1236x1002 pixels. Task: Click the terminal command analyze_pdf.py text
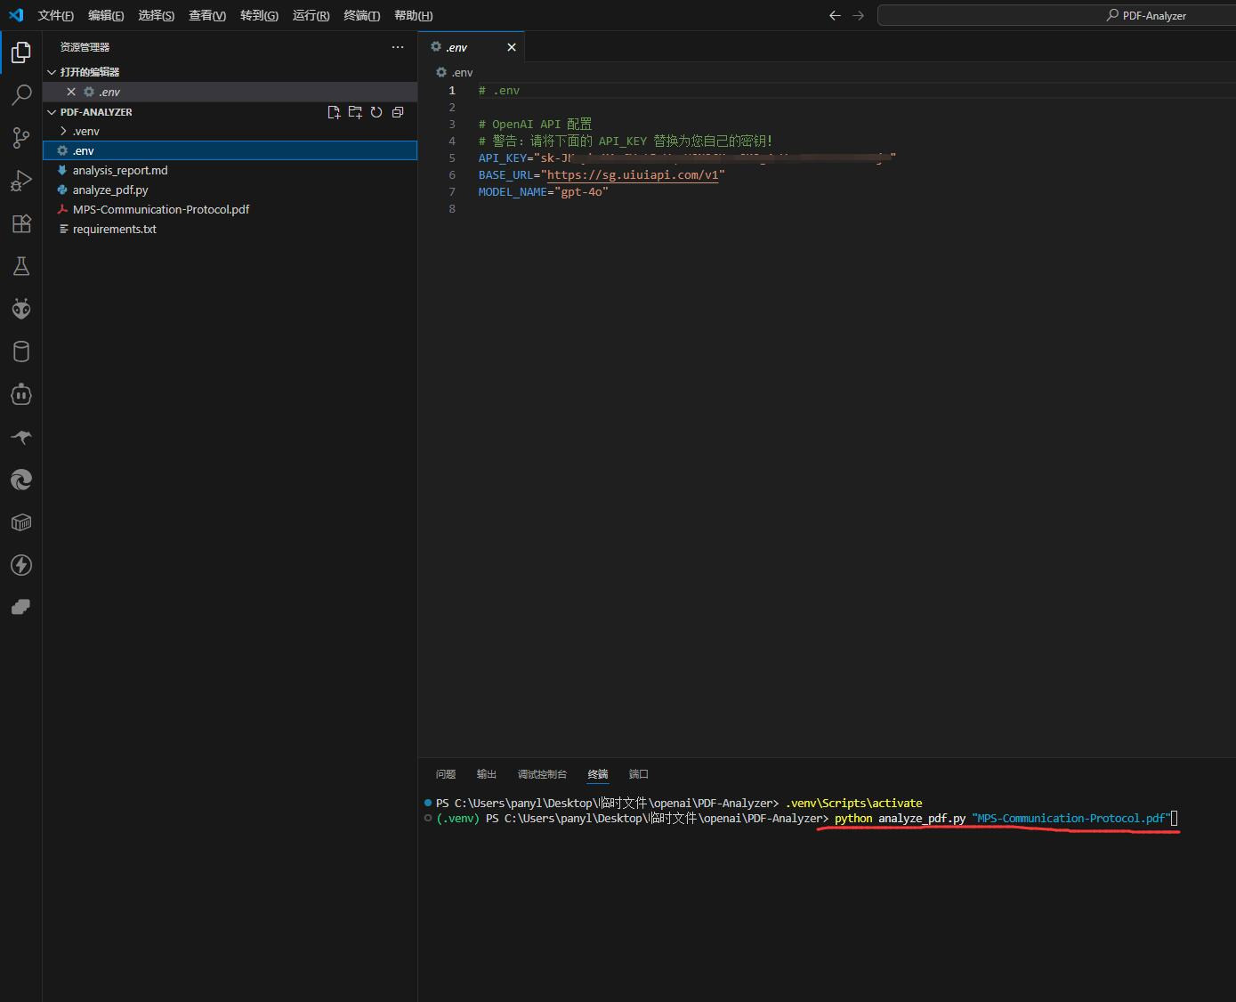922,819
